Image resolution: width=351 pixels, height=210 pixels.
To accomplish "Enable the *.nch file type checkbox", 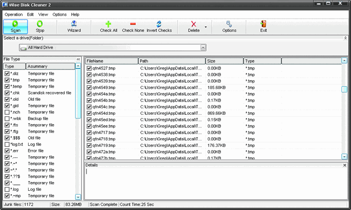I will 7,112.
